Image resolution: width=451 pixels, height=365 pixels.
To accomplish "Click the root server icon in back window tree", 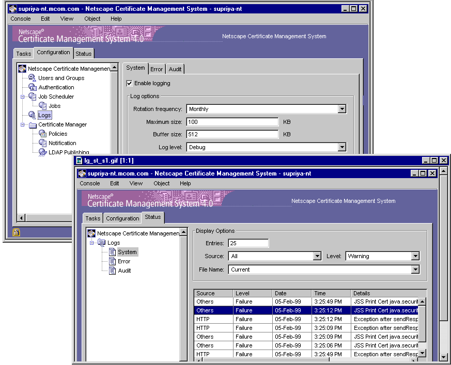I will pos(22,69).
